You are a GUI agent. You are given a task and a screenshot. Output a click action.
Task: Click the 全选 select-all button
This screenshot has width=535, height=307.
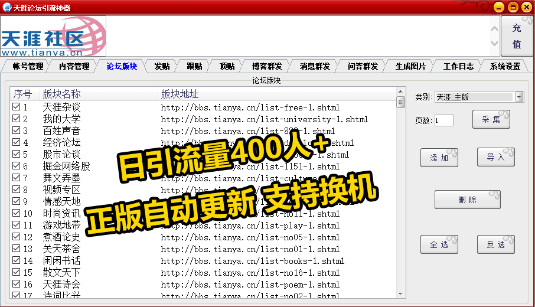coord(439,244)
